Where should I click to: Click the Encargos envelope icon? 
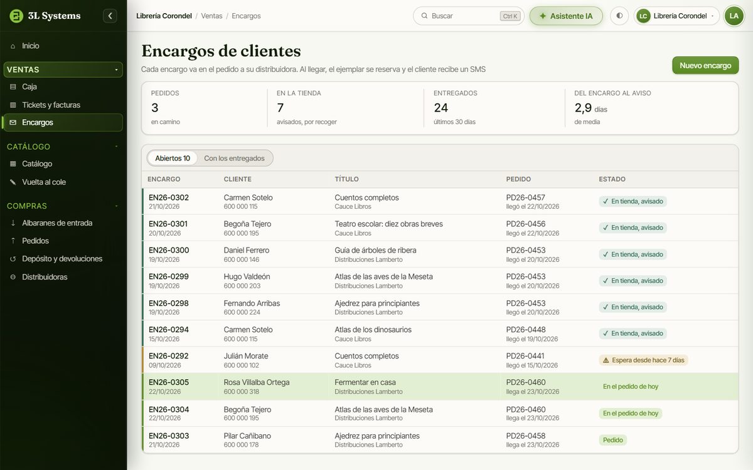coord(13,122)
